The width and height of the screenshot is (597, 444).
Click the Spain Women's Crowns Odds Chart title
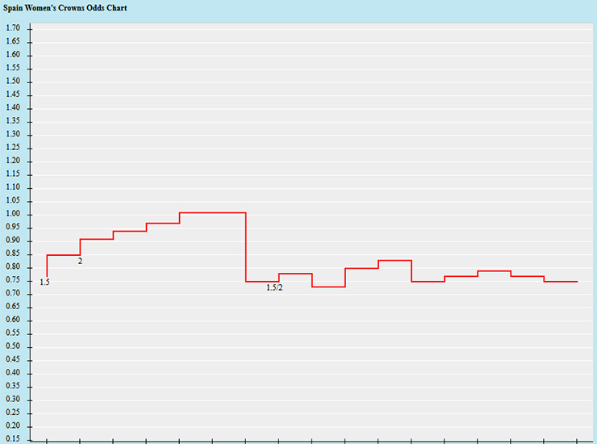(x=65, y=8)
